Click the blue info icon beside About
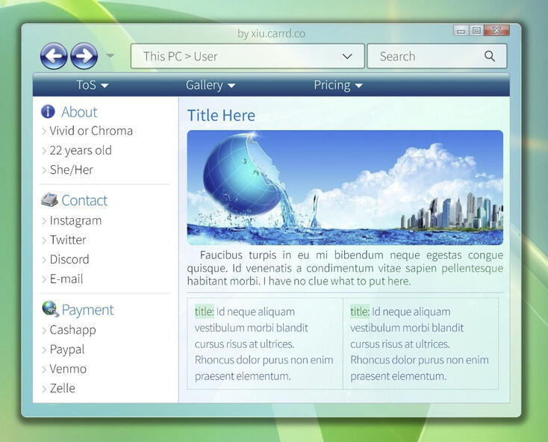This screenshot has height=442, width=548. coord(48,112)
